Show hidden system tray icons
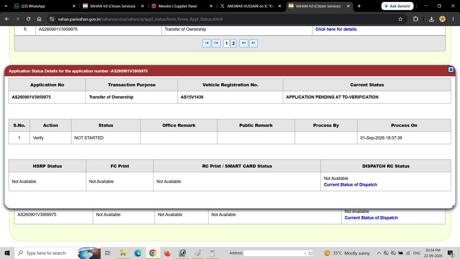This screenshot has height=259, width=460. (379, 253)
